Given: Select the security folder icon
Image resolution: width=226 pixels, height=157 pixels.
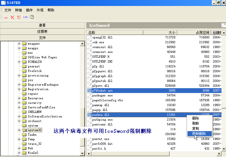Looking at the screenshot, I should click(x=24, y=103).
